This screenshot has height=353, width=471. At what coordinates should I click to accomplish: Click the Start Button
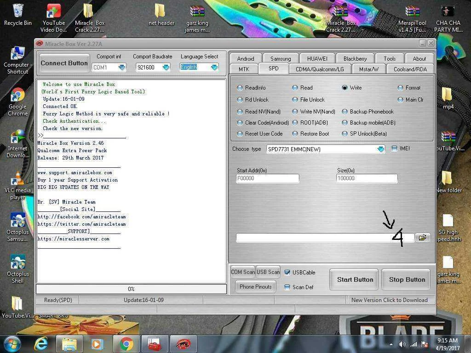(x=355, y=279)
